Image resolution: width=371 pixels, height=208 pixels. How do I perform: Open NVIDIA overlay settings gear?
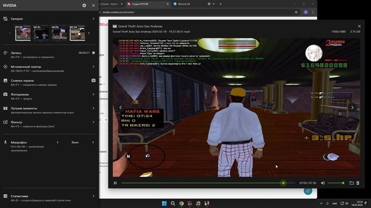(x=84, y=5)
